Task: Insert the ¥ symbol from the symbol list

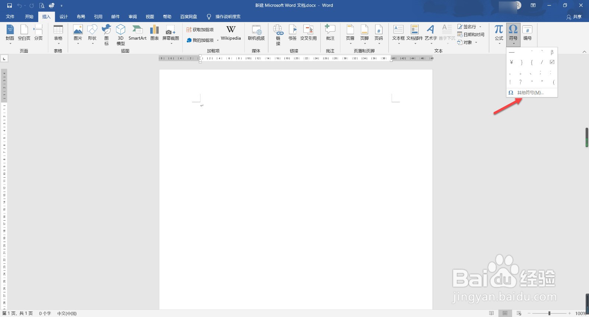Action: [511, 62]
